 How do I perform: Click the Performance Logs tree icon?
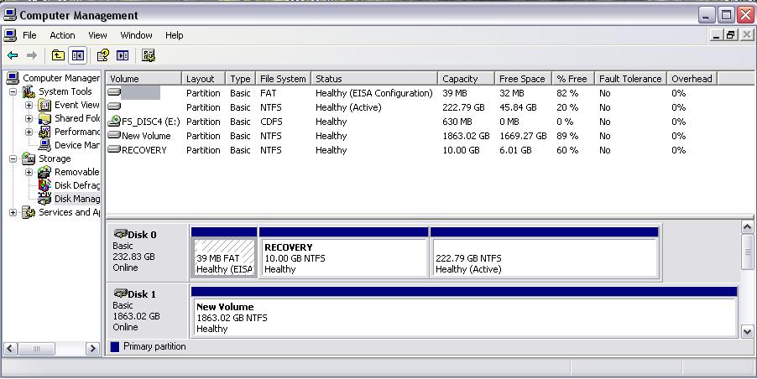point(44,132)
